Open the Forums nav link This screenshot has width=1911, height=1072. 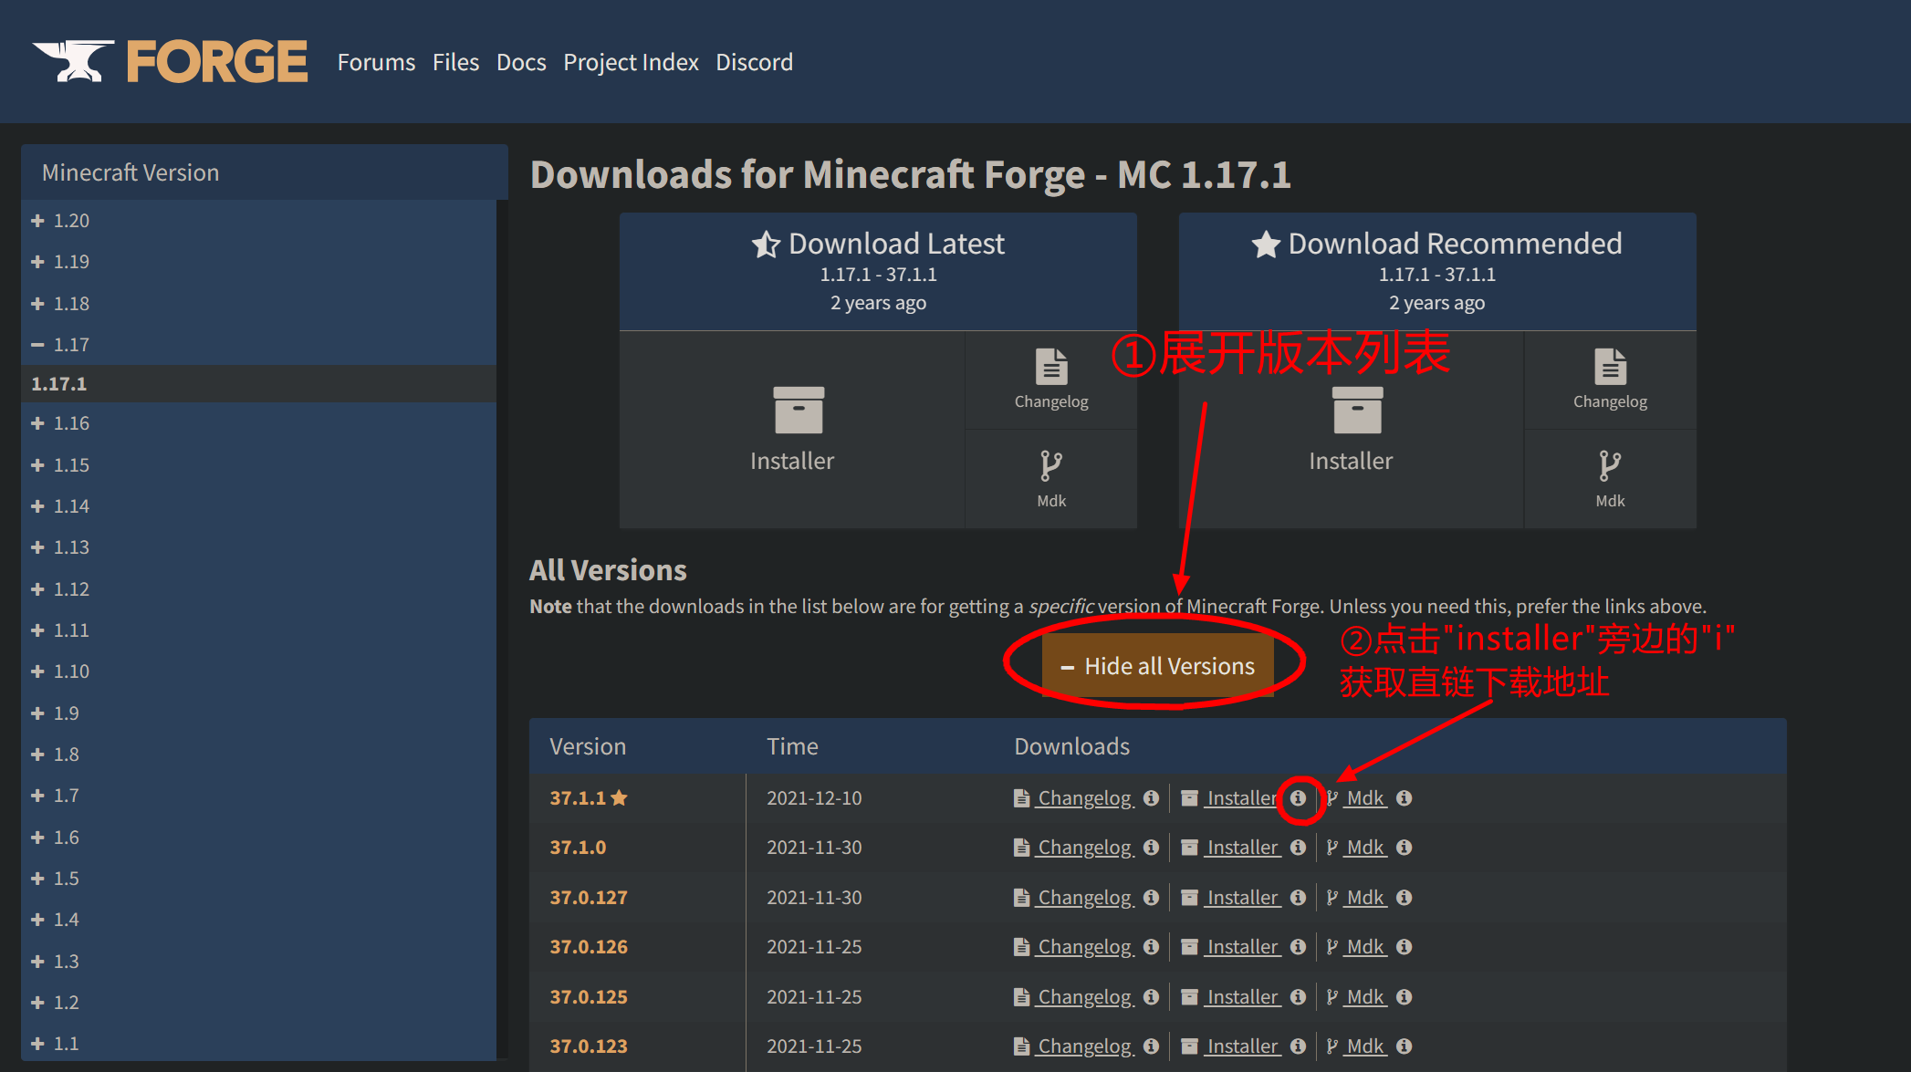(376, 62)
